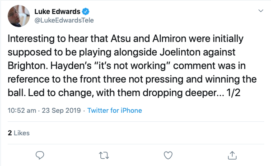This screenshot has width=271, height=166.
Task: Visit the @LukeEdwardsTele handle
Action: (64, 20)
